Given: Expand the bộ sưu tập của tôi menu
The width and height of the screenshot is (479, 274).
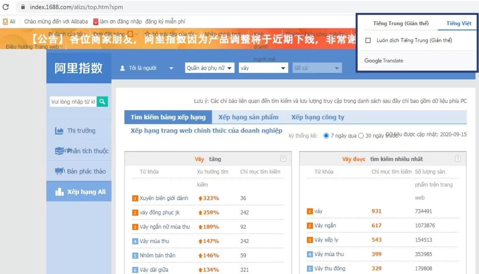Looking at the screenshot, I should pyautogui.click(x=197, y=34).
